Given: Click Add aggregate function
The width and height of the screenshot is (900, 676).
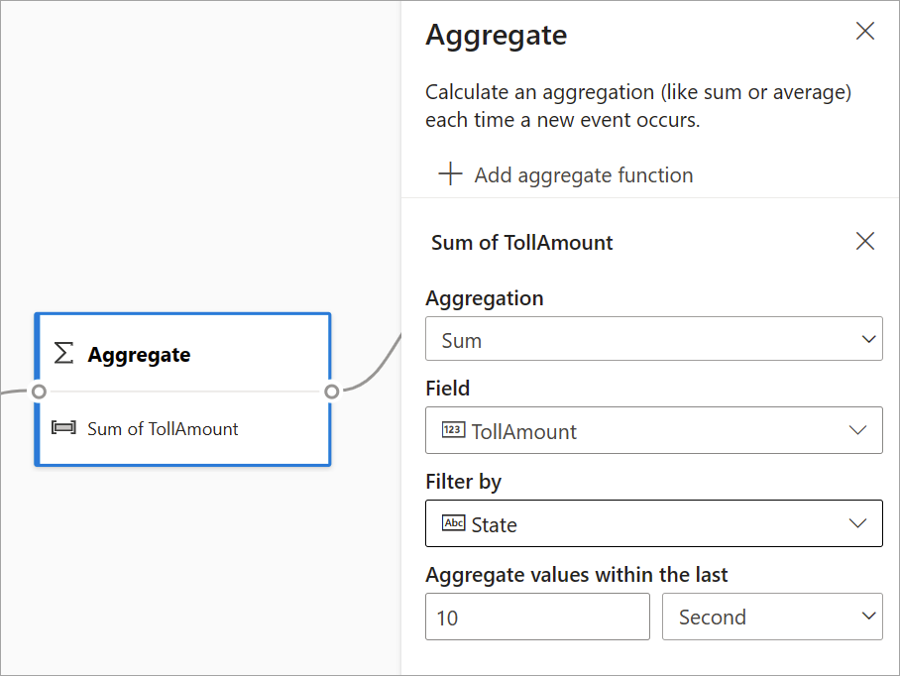Looking at the screenshot, I should [x=583, y=175].
